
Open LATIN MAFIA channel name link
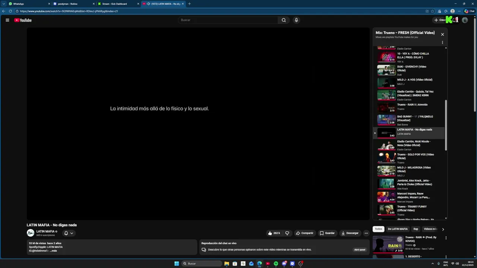coord(45,232)
